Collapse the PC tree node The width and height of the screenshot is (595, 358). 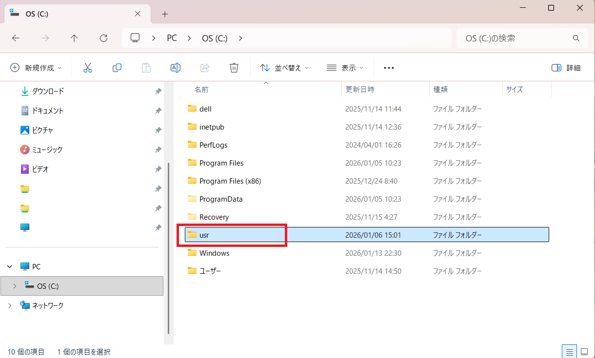[x=10, y=266]
